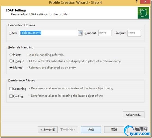Open the filter builder icon beside Filter field
Viewport: 152px width, 138px height.
tap(80, 33)
